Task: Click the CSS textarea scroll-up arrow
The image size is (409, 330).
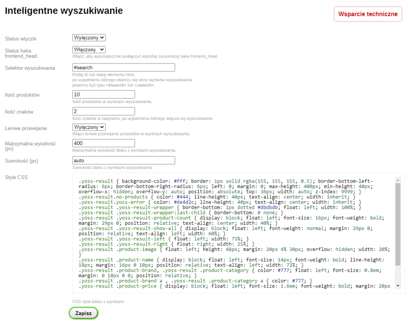Action: (398, 180)
